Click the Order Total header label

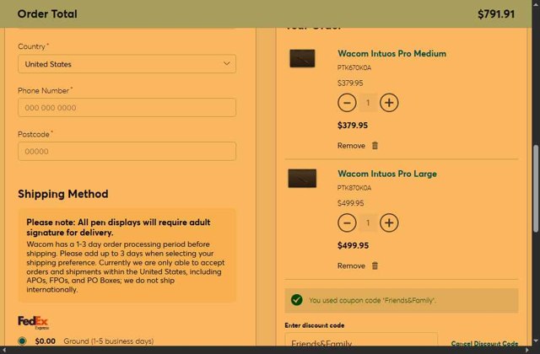click(47, 14)
